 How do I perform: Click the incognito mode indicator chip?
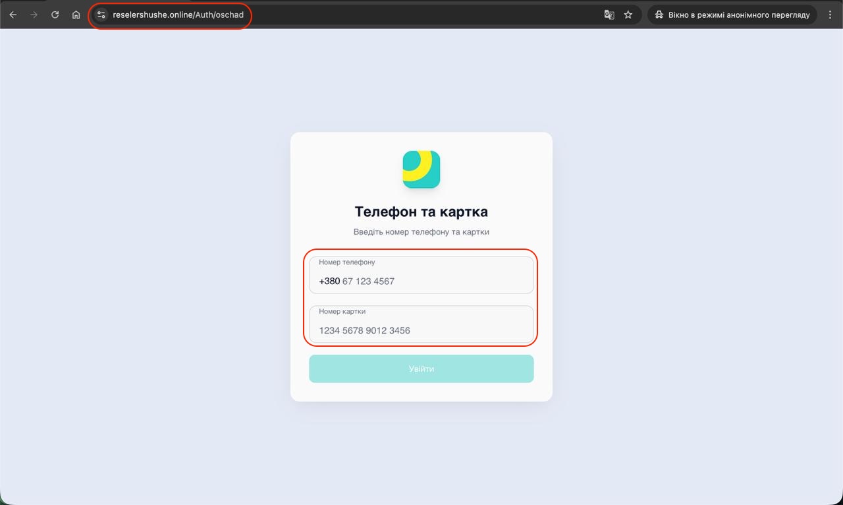click(732, 15)
